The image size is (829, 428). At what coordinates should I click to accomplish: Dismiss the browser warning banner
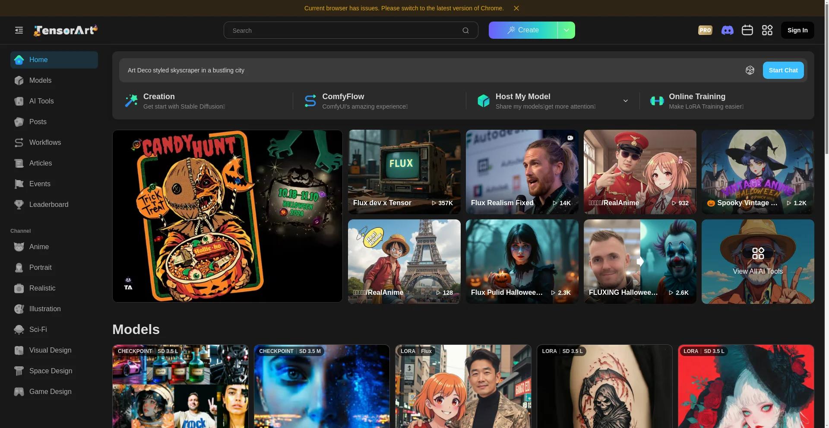tap(516, 8)
